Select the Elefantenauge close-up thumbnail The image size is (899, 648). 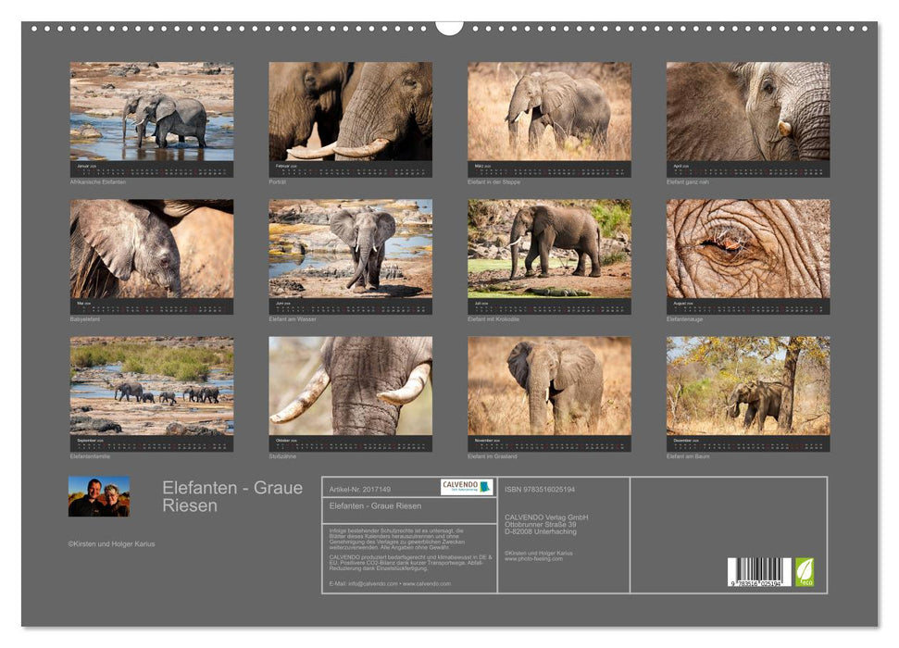point(748,249)
